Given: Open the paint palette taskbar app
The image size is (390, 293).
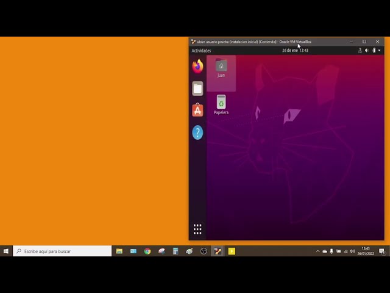Looking at the screenshot, I should [x=161, y=251].
